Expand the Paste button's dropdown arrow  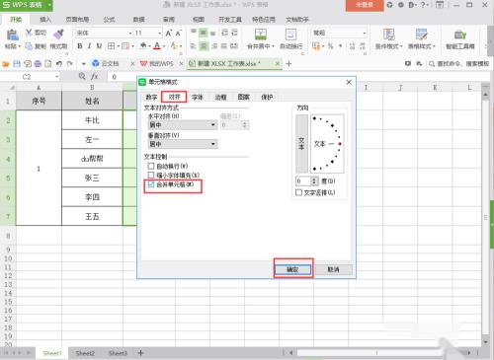[x=19, y=46]
